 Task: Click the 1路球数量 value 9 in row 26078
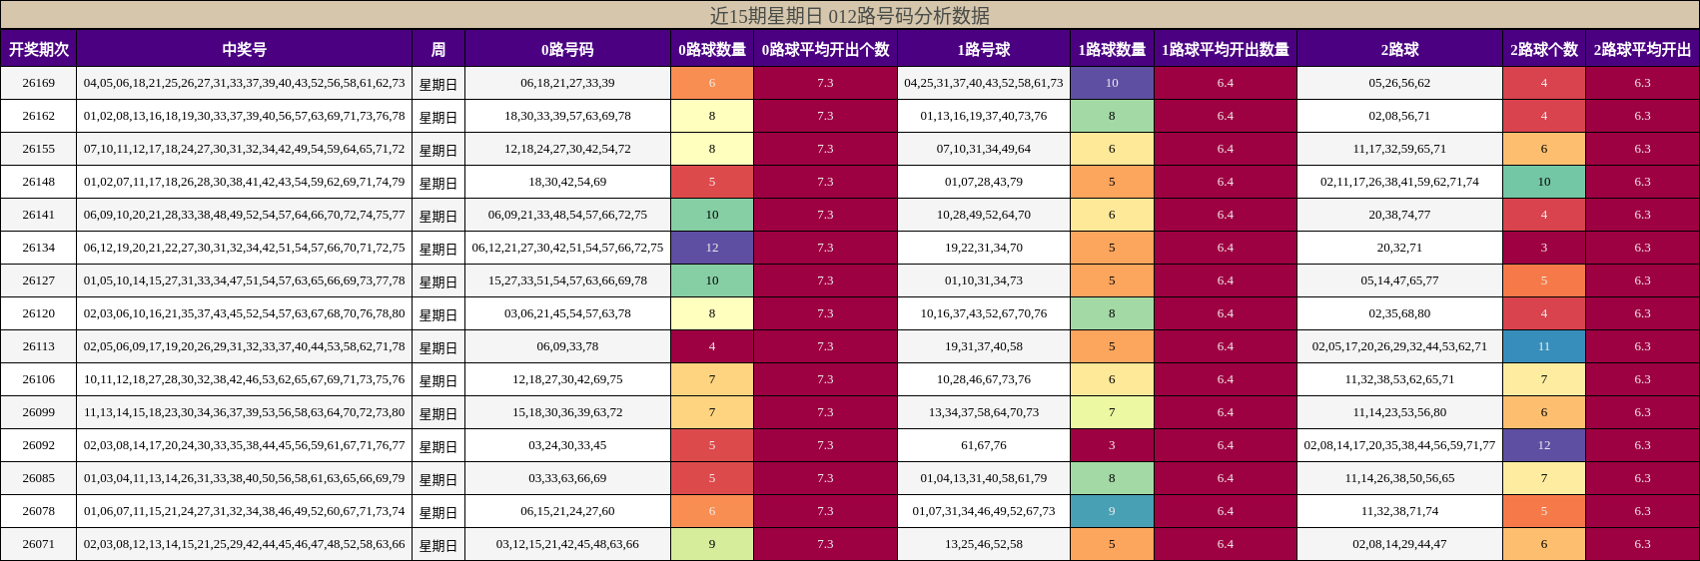click(1112, 511)
